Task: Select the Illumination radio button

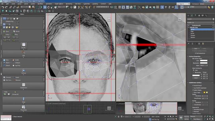Action: (194, 73)
